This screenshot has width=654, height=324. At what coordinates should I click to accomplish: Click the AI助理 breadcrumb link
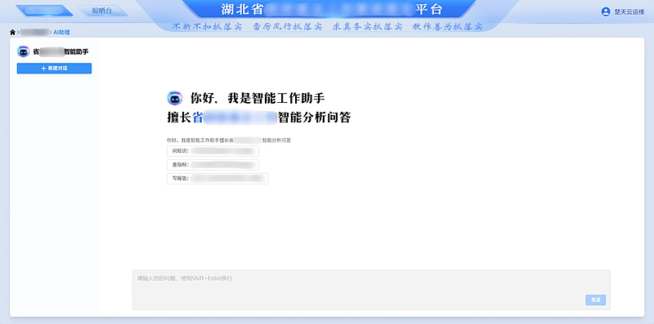pyautogui.click(x=61, y=32)
